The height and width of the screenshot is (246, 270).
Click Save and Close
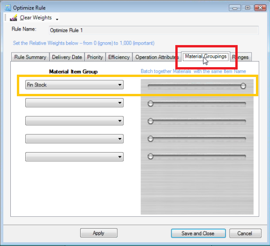(198, 233)
